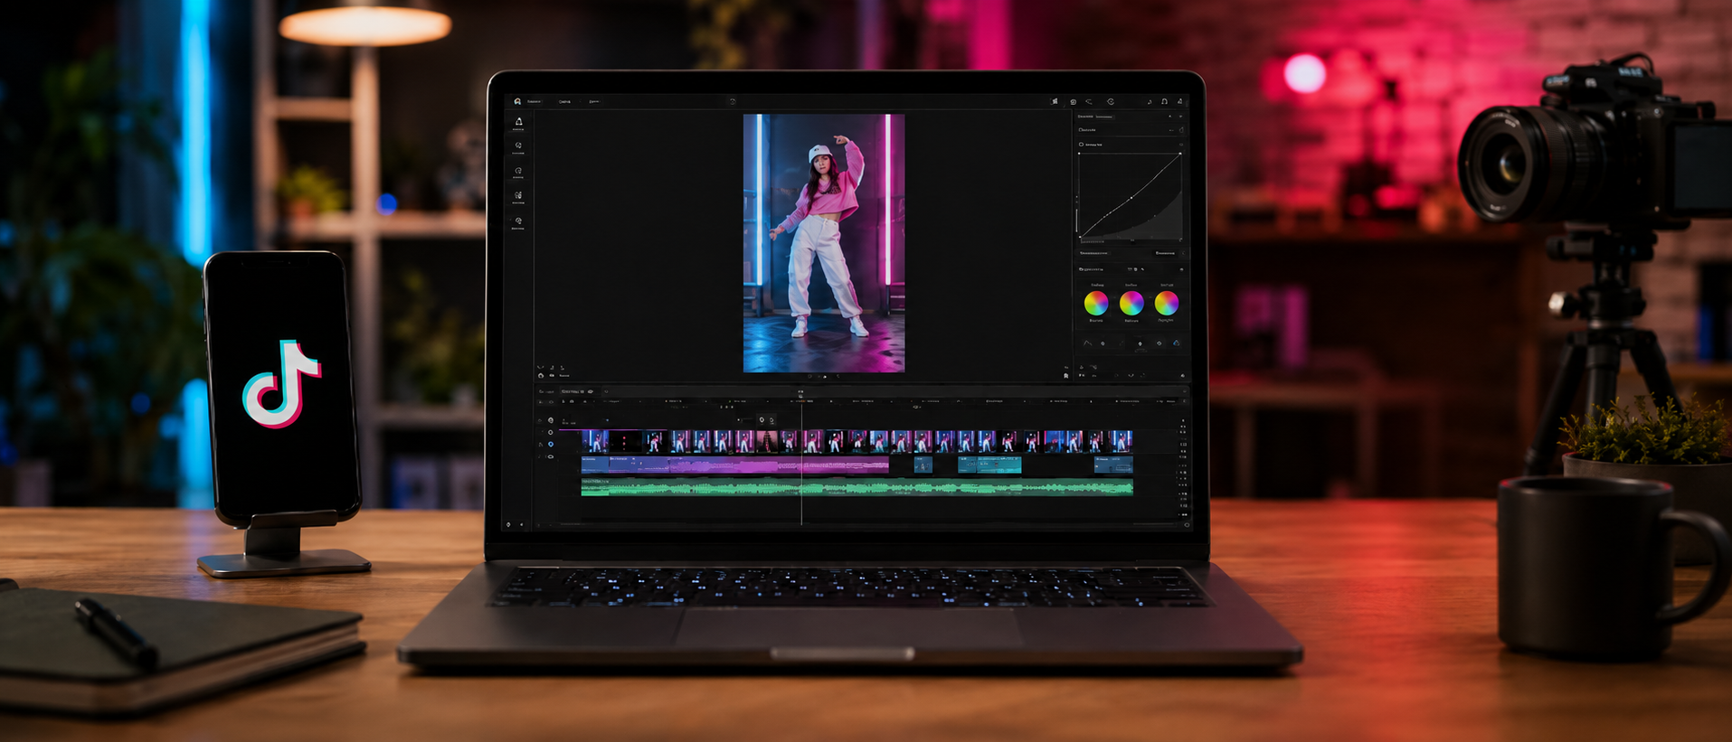Click the middle color wheel
The height and width of the screenshot is (742, 1732).
pos(1131,303)
